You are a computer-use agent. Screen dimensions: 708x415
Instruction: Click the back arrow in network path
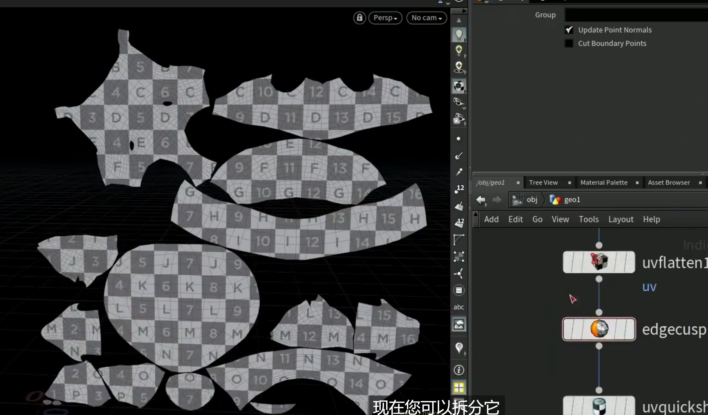pyautogui.click(x=481, y=200)
